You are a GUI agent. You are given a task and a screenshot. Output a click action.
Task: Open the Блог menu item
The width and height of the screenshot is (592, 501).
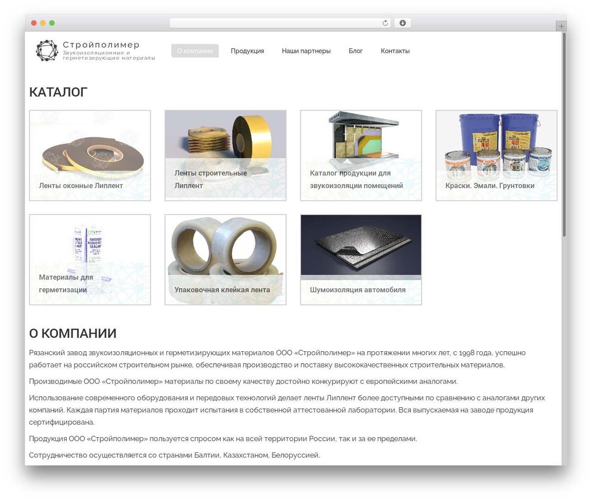click(x=356, y=51)
